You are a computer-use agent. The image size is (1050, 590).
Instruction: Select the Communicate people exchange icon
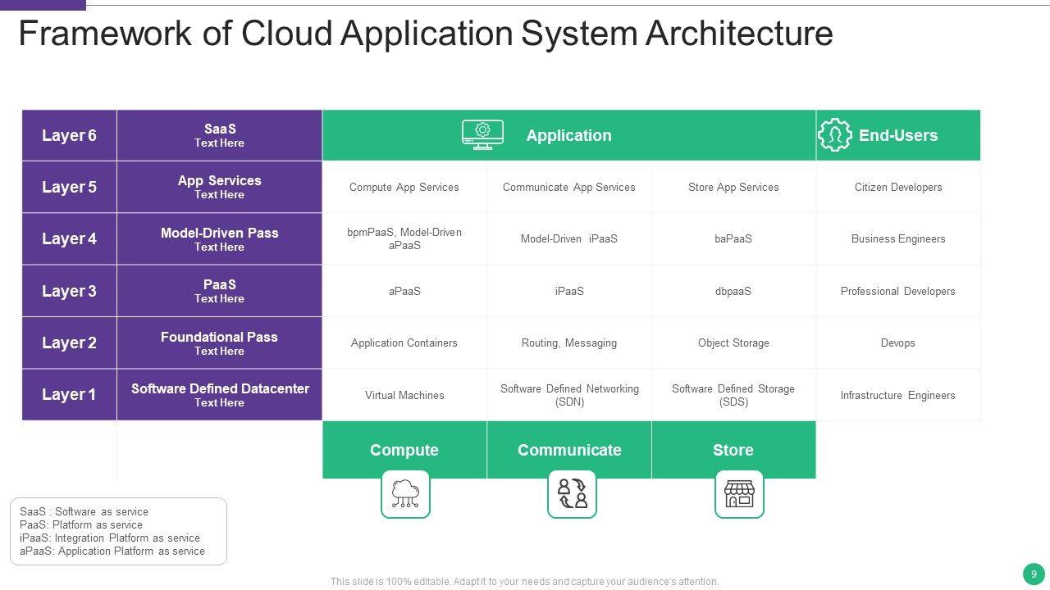tap(572, 494)
